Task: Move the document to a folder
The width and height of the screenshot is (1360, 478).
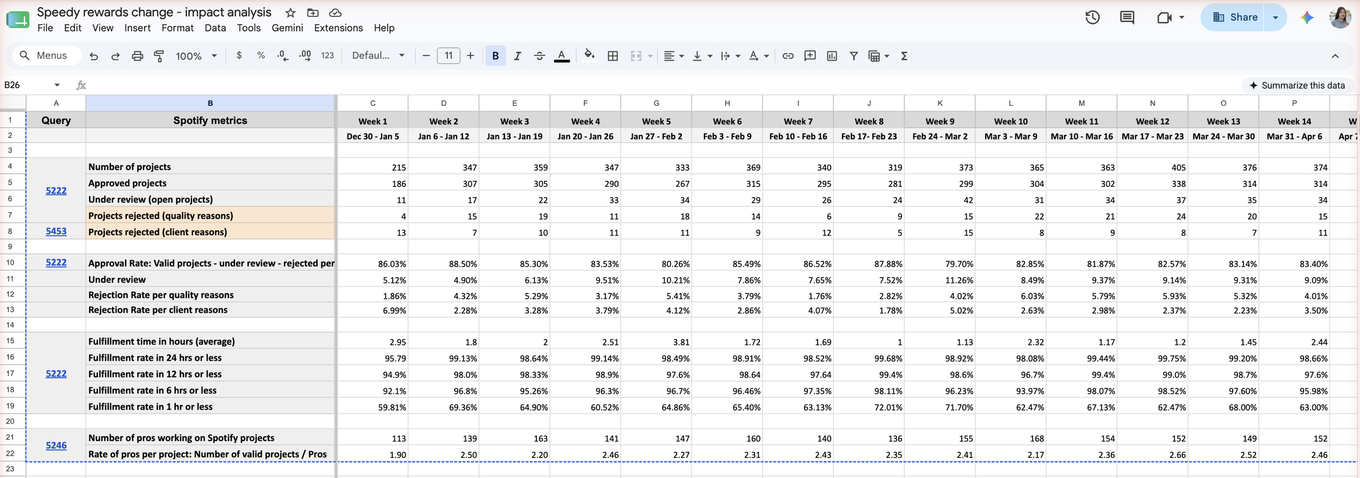Action: point(313,12)
